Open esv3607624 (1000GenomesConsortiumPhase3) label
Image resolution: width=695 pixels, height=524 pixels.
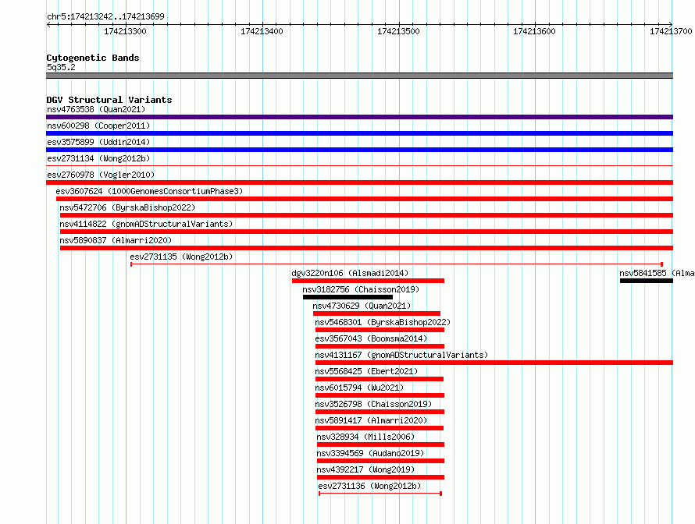[149, 191]
